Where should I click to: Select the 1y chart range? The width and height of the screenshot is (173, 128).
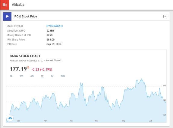(x=42, y=76)
